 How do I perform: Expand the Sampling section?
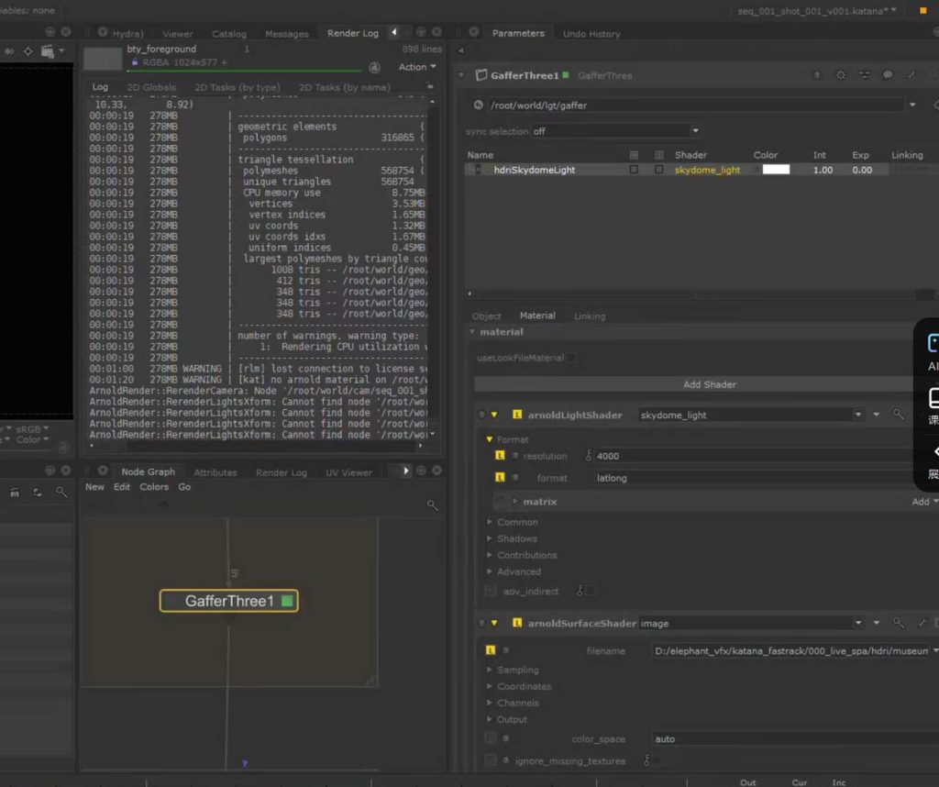coord(517,670)
